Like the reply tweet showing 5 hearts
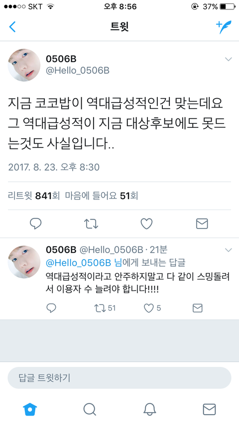Viewport: 239px width, 425px height. point(152,308)
